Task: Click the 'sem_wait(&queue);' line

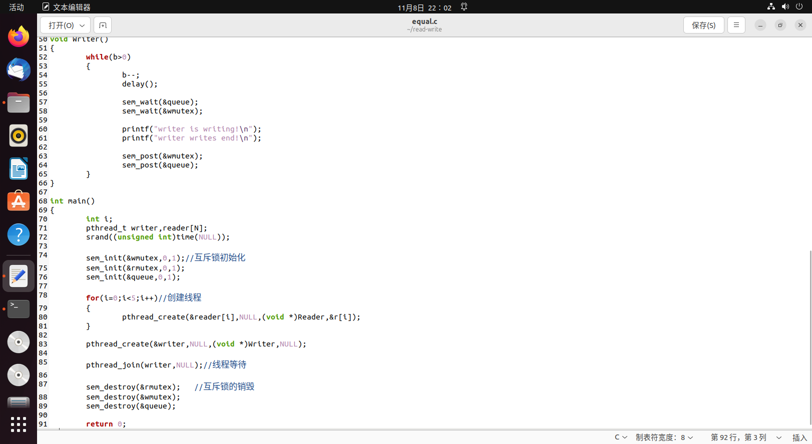Action: click(x=160, y=102)
